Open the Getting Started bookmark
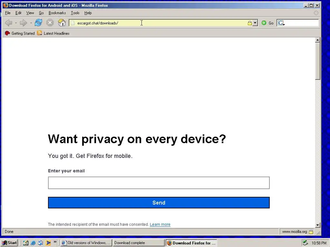This screenshot has width=330, height=247. pyautogui.click(x=20, y=33)
